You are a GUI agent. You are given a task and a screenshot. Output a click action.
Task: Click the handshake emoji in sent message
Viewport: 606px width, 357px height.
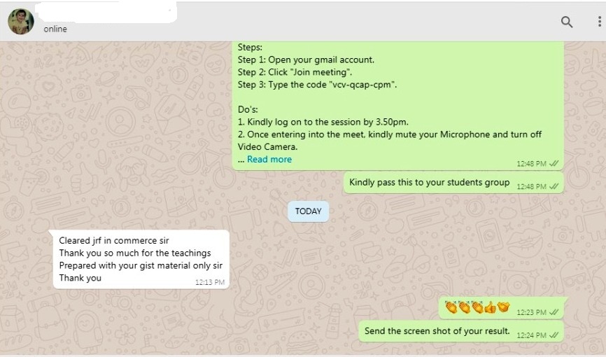coord(503,307)
